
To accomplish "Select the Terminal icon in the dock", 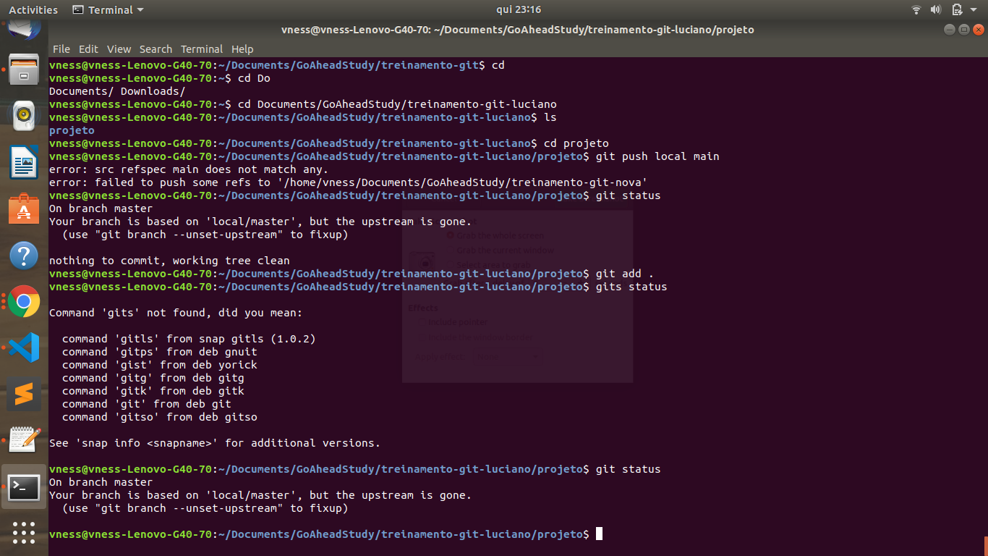I will point(24,487).
